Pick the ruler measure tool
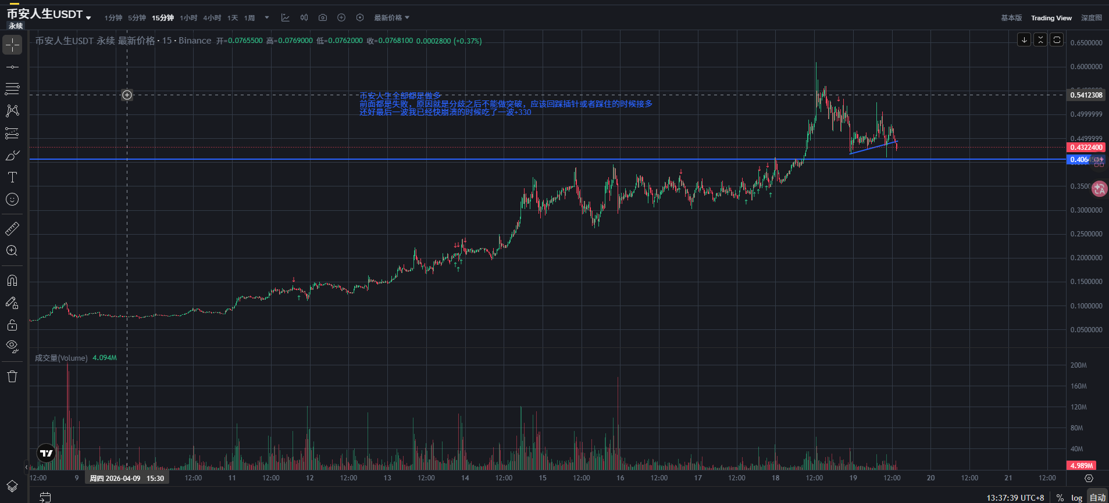Viewport: 1109px width, 503px height. [x=12, y=229]
